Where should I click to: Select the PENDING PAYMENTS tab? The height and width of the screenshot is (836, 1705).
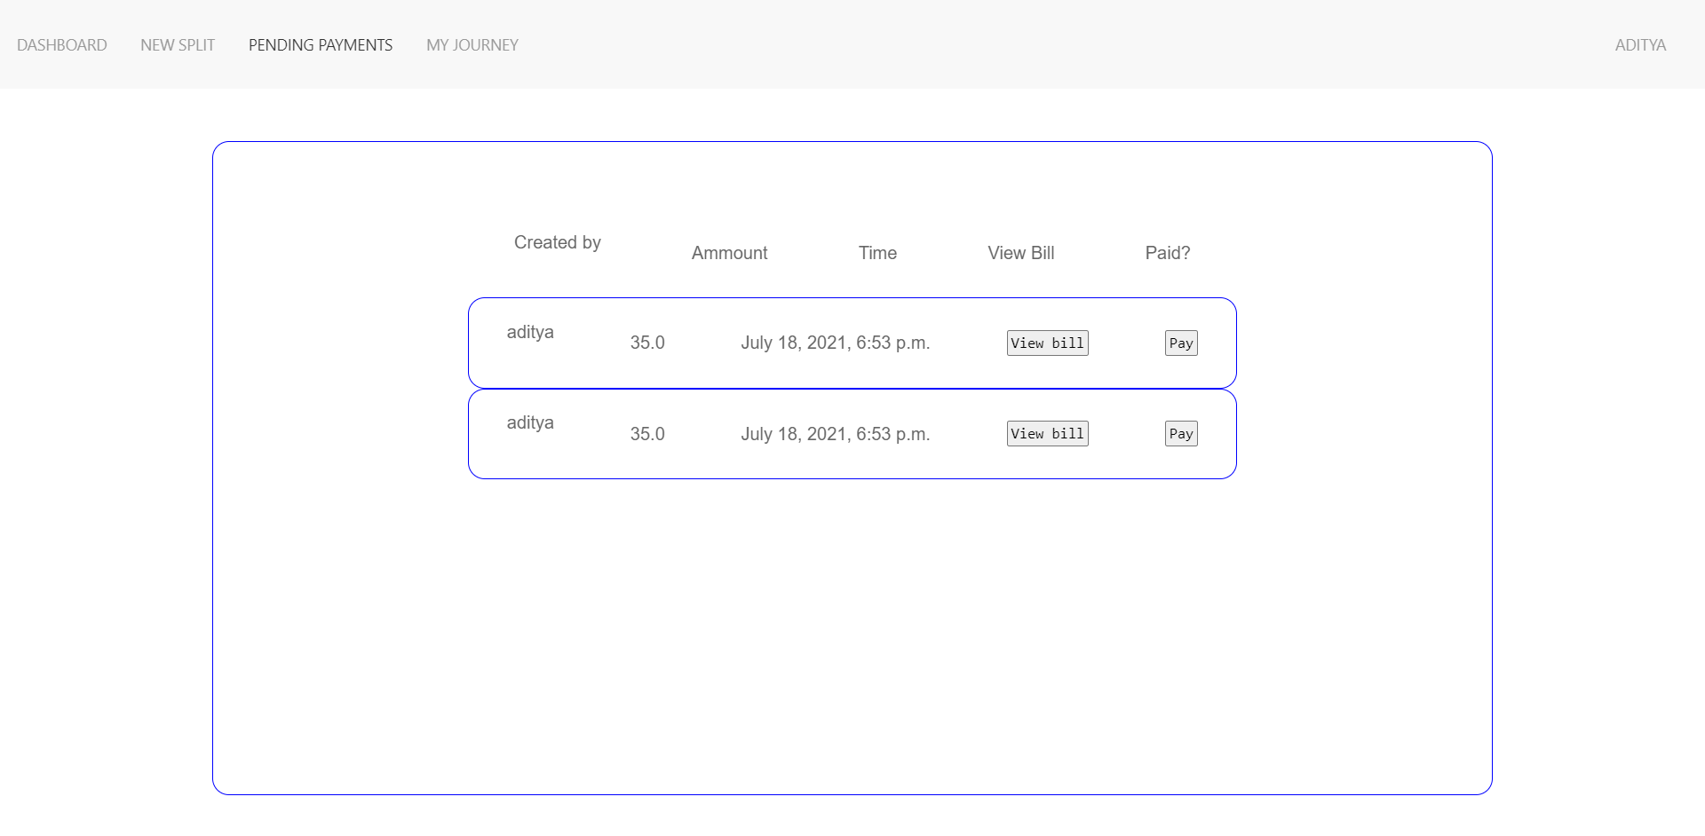321,44
